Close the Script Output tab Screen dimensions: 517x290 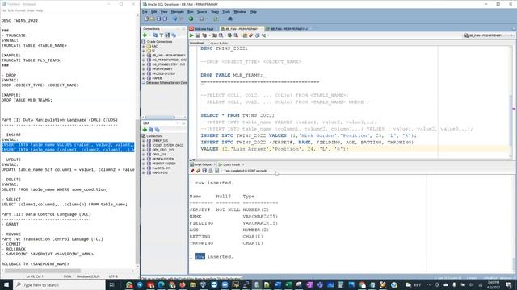tap(215, 164)
